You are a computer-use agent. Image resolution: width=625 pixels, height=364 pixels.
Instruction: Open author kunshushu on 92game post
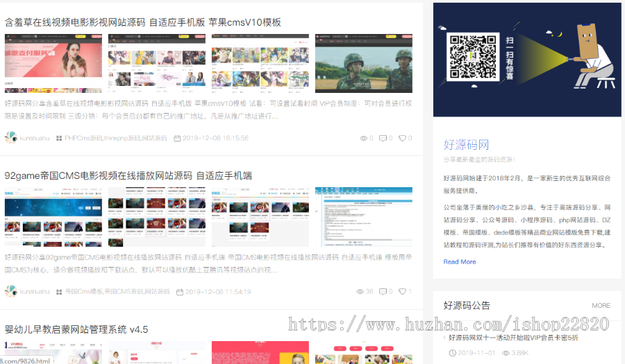pyautogui.click(x=35, y=292)
